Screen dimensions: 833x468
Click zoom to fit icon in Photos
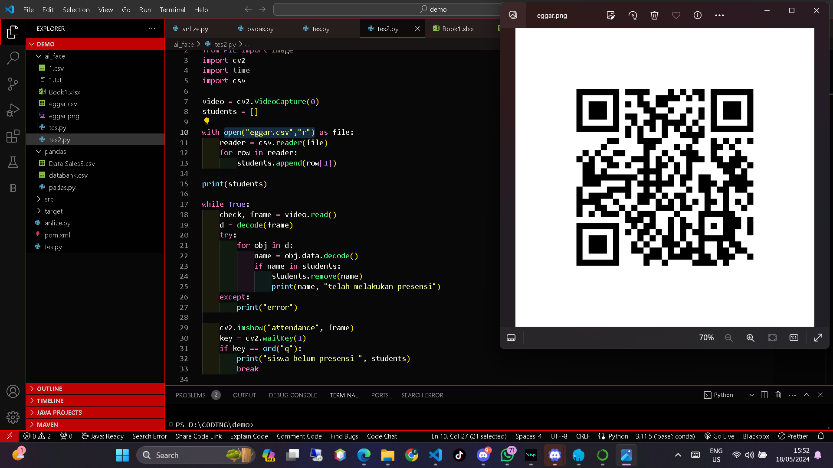click(x=772, y=338)
